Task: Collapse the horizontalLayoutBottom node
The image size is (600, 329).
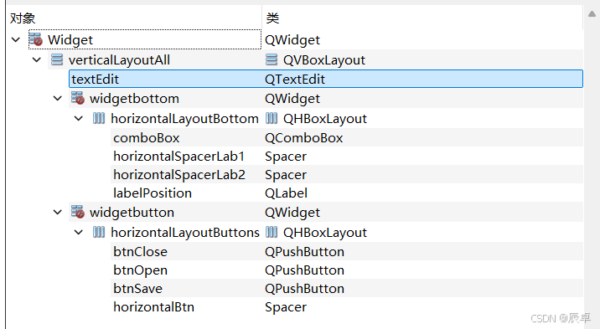Action: point(79,118)
